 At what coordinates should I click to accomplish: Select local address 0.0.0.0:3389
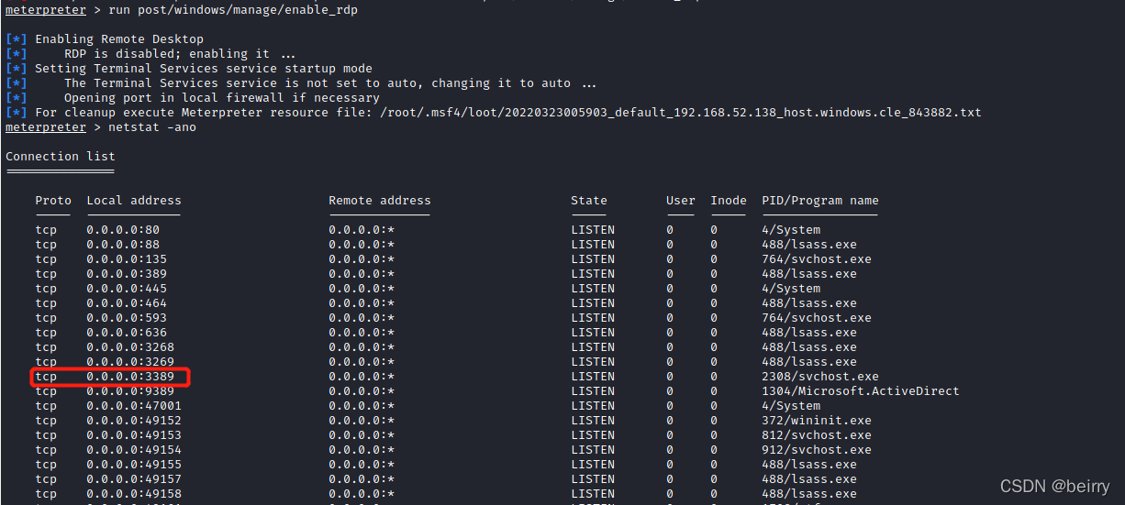point(130,376)
